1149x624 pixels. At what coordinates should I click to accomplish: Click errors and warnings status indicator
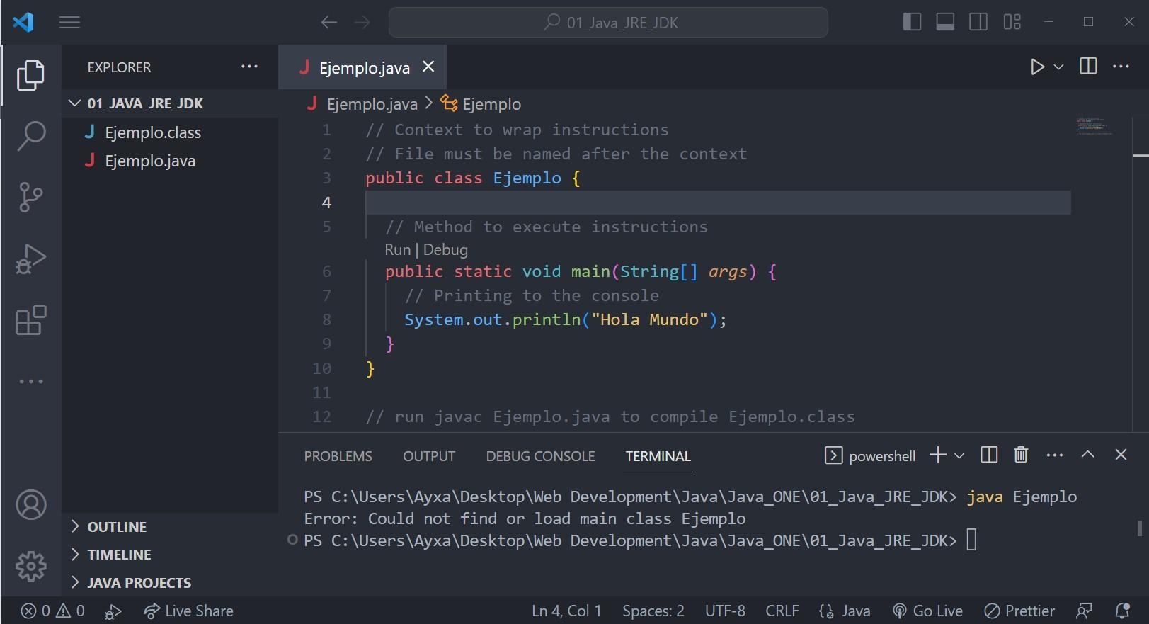click(x=52, y=611)
